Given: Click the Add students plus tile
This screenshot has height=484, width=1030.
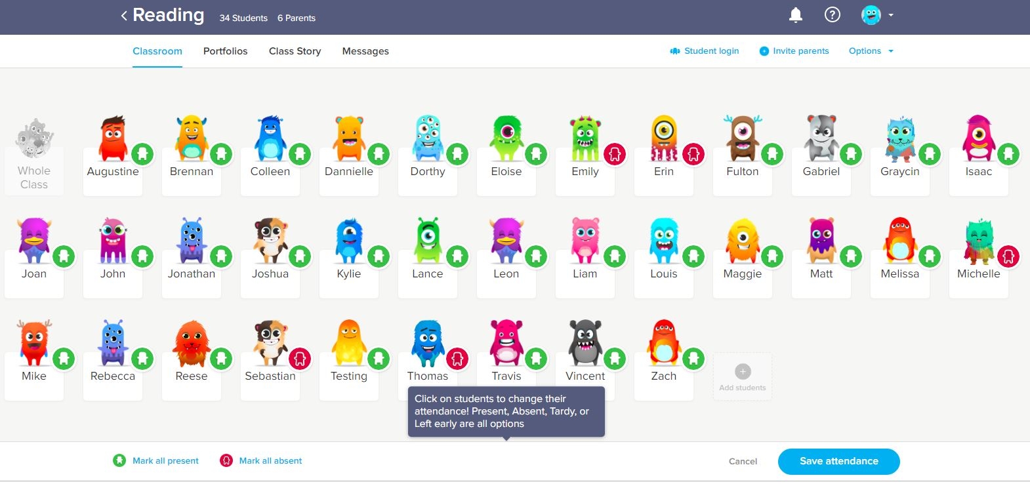Looking at the screenshot, I should (743, 373).
